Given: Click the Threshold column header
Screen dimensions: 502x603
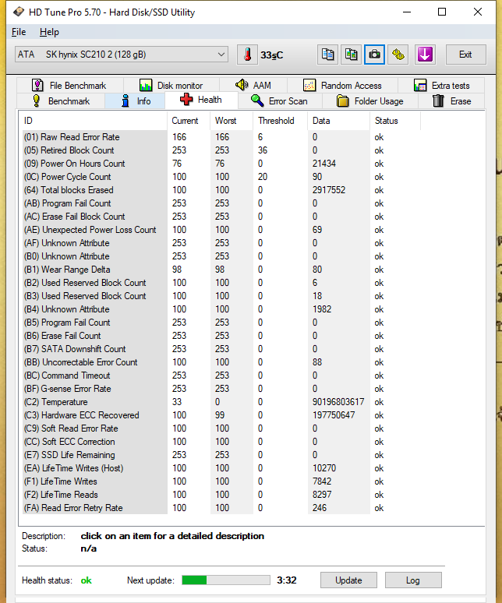Looking at the screenshot, I should click(x=281, y=121).
